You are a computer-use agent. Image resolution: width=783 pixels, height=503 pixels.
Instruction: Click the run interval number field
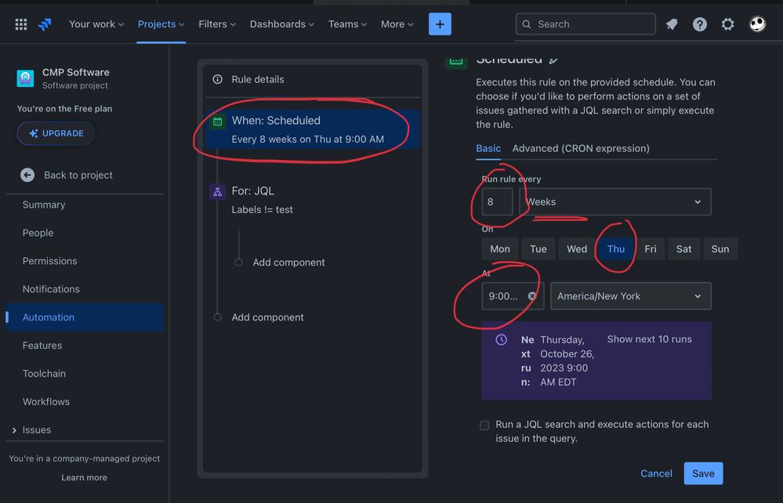(497, 201)
